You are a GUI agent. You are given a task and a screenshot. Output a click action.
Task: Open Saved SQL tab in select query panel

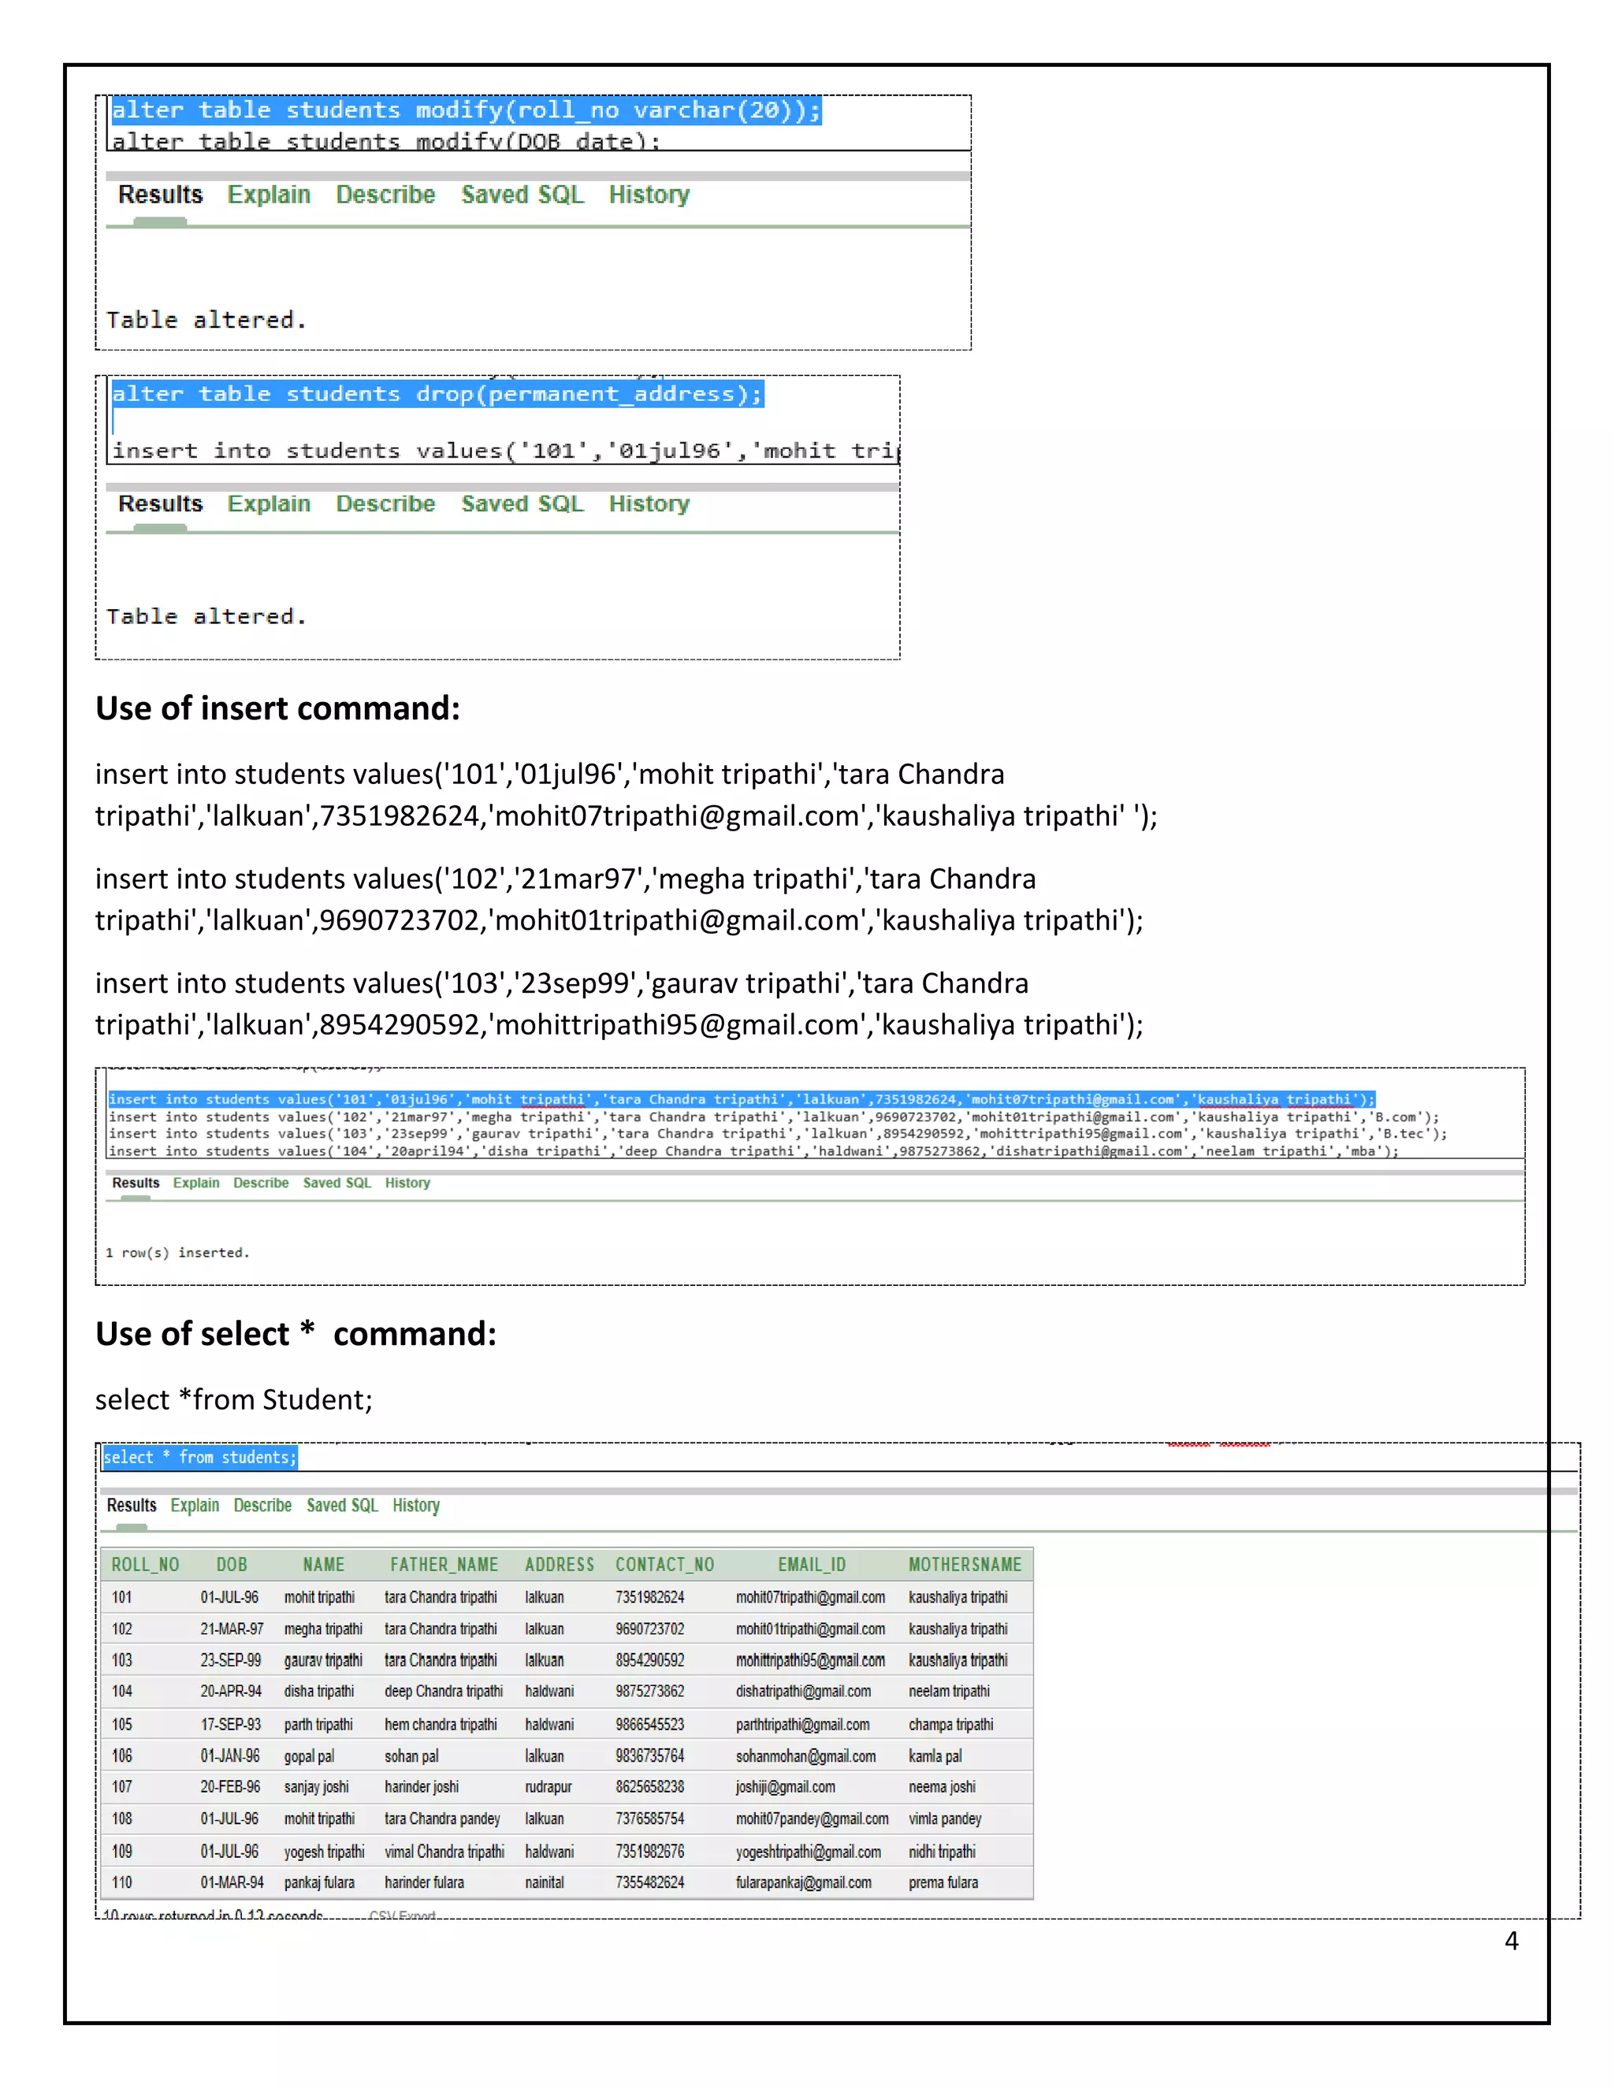342,1505
